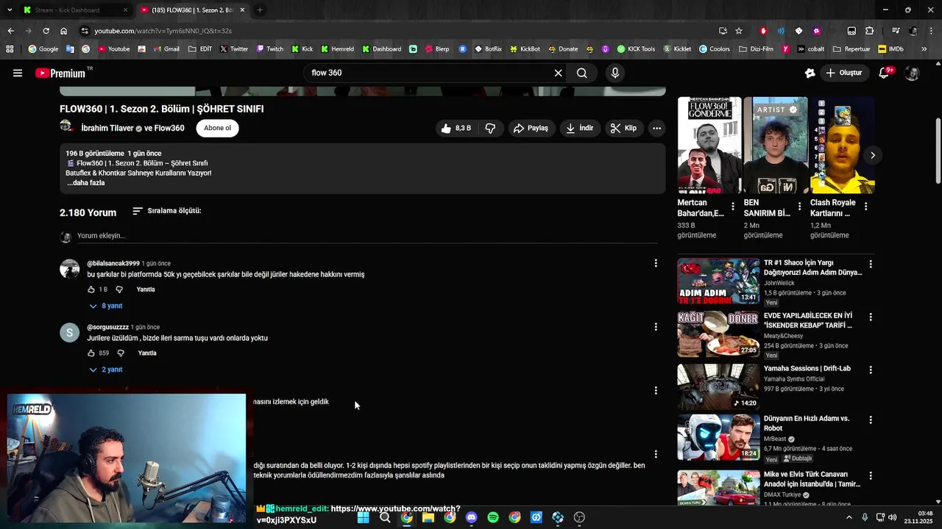Open the Repertuar bookmarks folder
Viewport: 942px width, 529px height.
852,49
